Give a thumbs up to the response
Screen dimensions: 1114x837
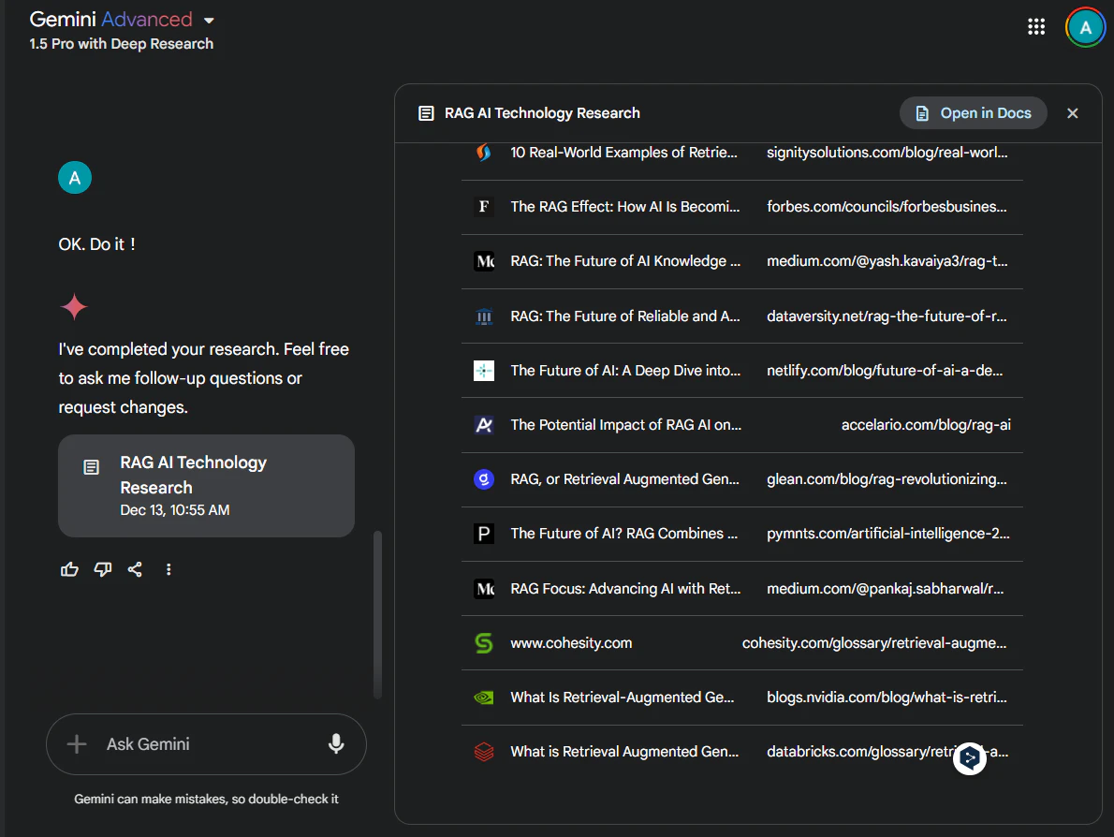coord(69,569)
